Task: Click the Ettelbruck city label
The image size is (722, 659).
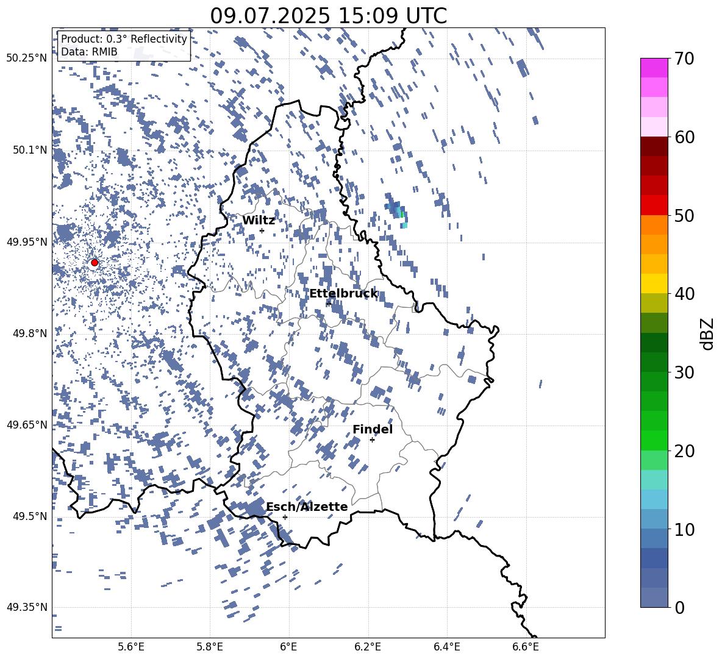Action: pyautogui.click(x=343, y=294)
